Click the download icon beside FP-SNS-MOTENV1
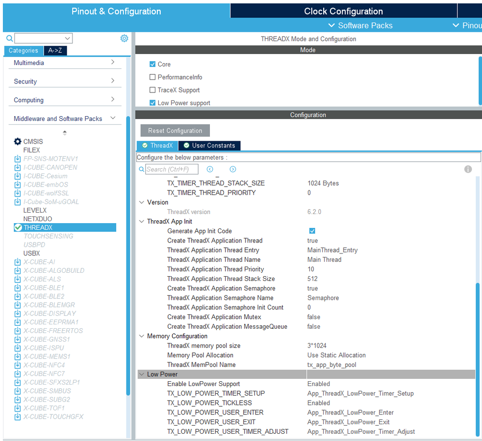Viewport: 482px width, 441px height. click(x=17, y=159)
